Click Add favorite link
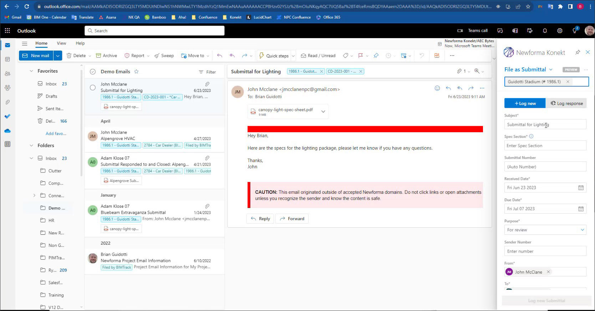The width and height of the screenshot is (595, 311). [56, 134]
